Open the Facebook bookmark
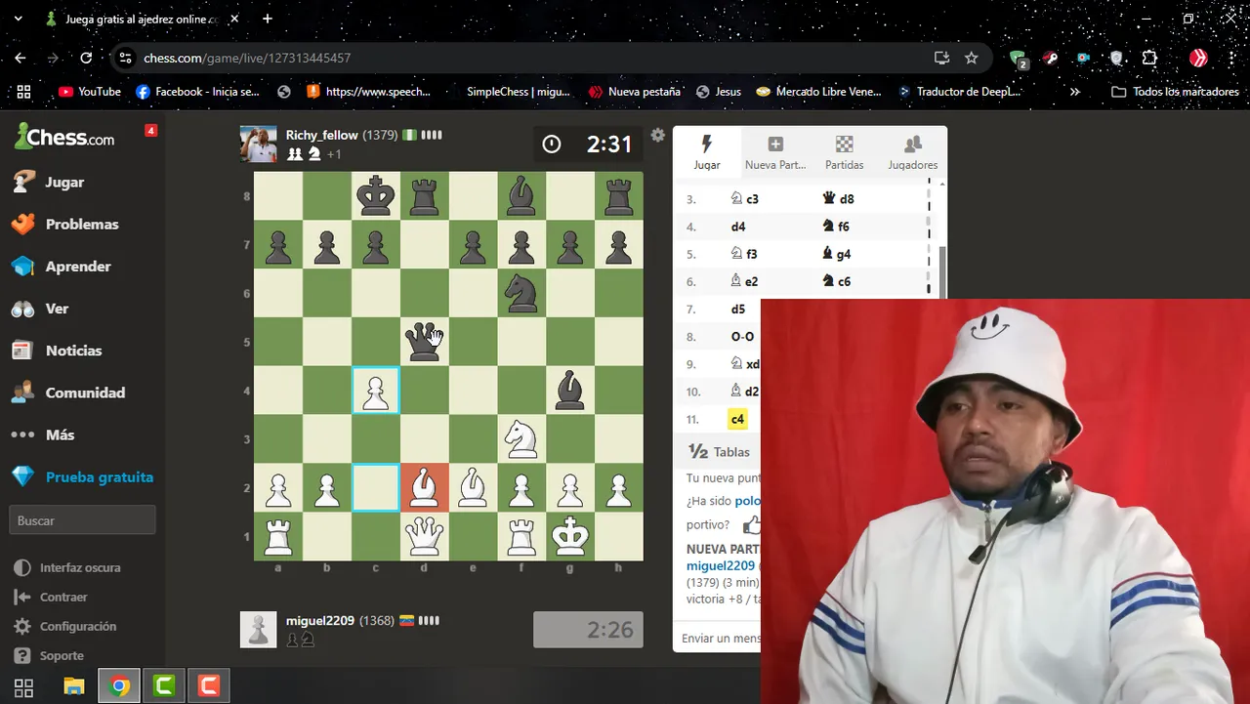This screenshot has height=704, width=1250. pos(198,92)
